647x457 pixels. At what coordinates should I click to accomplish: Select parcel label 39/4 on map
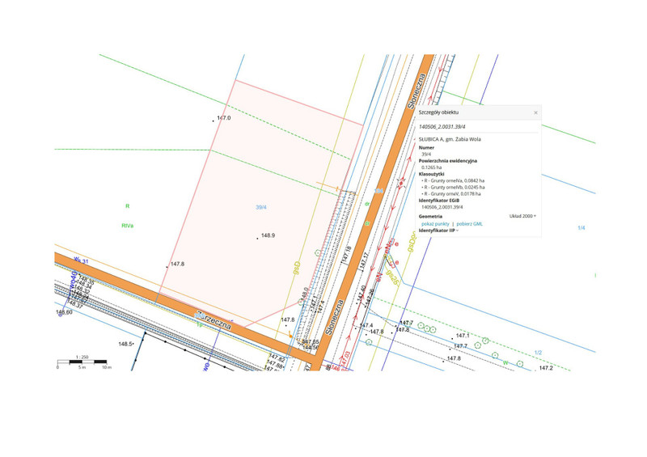[x=261, y=207]
